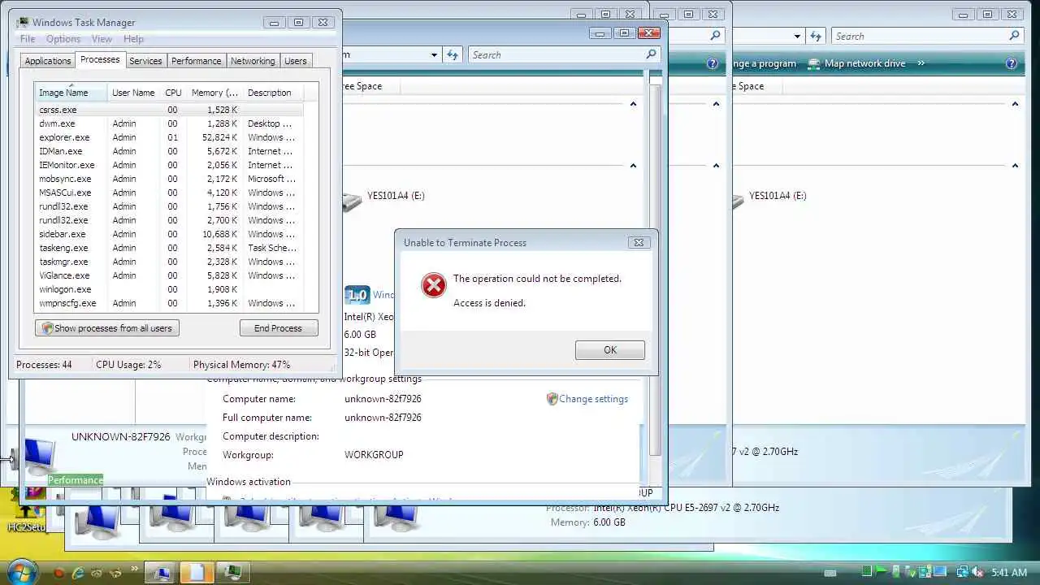Select the taskmgr.exe process row

169,262
